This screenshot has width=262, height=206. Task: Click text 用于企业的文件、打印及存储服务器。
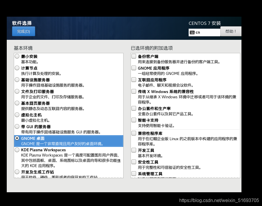pyautogui.click(x=53, y=97)
